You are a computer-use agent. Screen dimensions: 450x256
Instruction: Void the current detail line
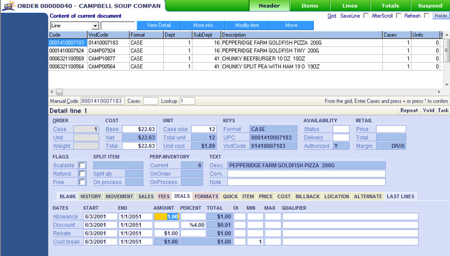(x=428, y=111)
